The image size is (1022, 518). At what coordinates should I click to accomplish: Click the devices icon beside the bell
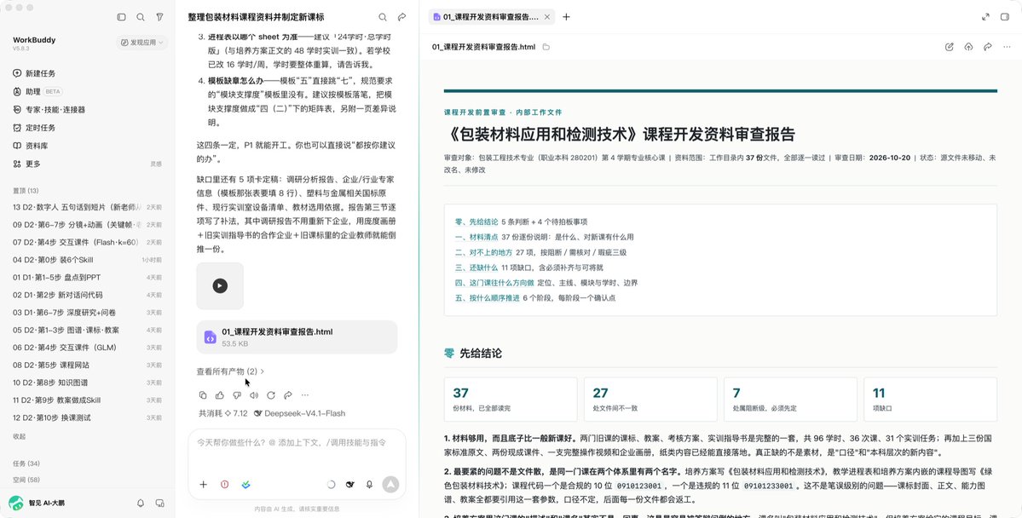pyautogui.click(x=159, y=503)
